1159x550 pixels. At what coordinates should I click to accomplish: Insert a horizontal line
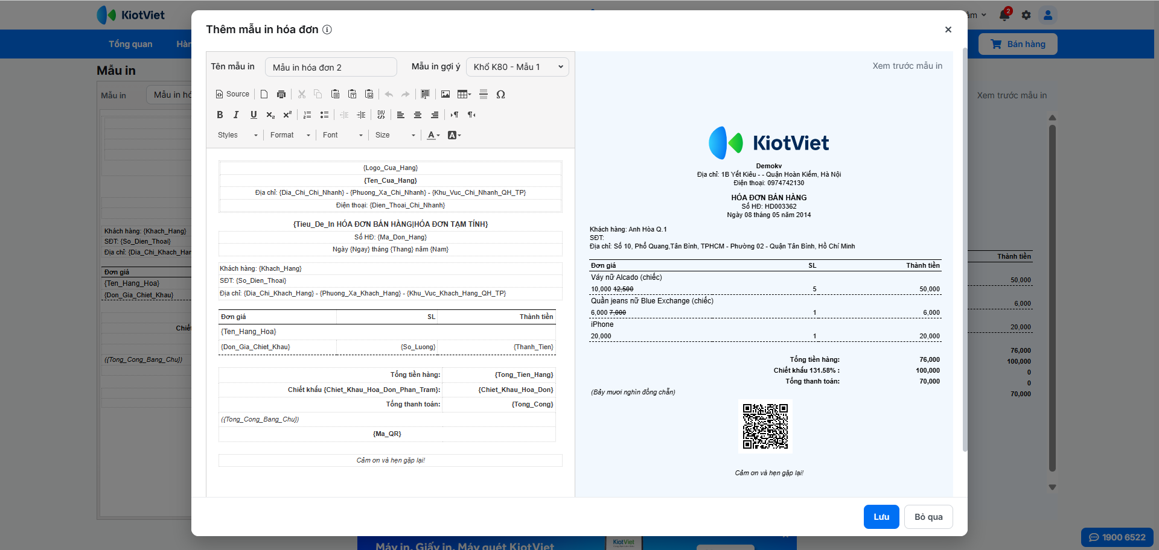pyautogui.click(x=484, y=94)
